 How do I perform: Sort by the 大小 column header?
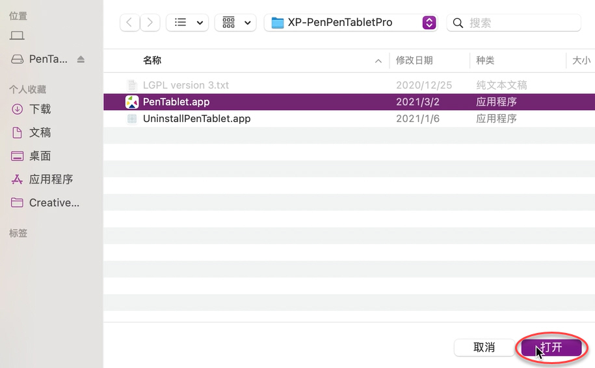click(x=581, y=60)
